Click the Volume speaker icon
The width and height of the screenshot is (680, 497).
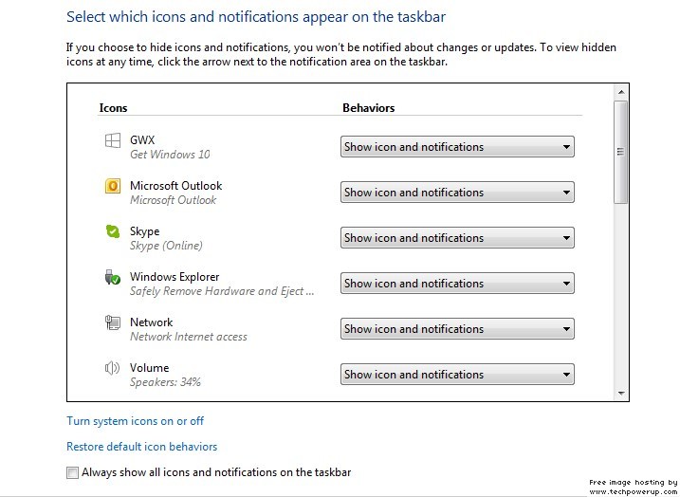click(x=112, y=368)
